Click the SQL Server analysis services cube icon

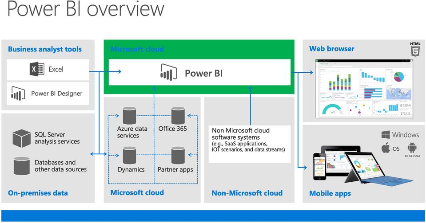21,138
